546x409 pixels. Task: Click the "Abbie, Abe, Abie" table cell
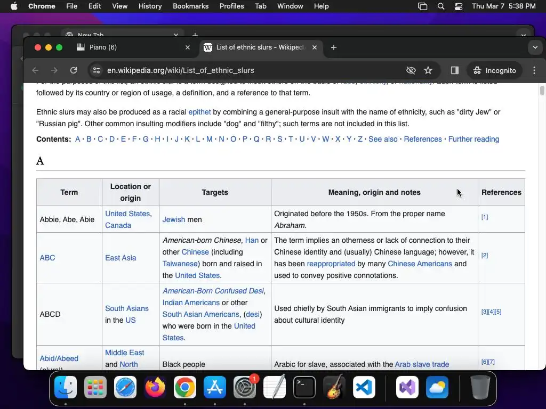[69, 219]
